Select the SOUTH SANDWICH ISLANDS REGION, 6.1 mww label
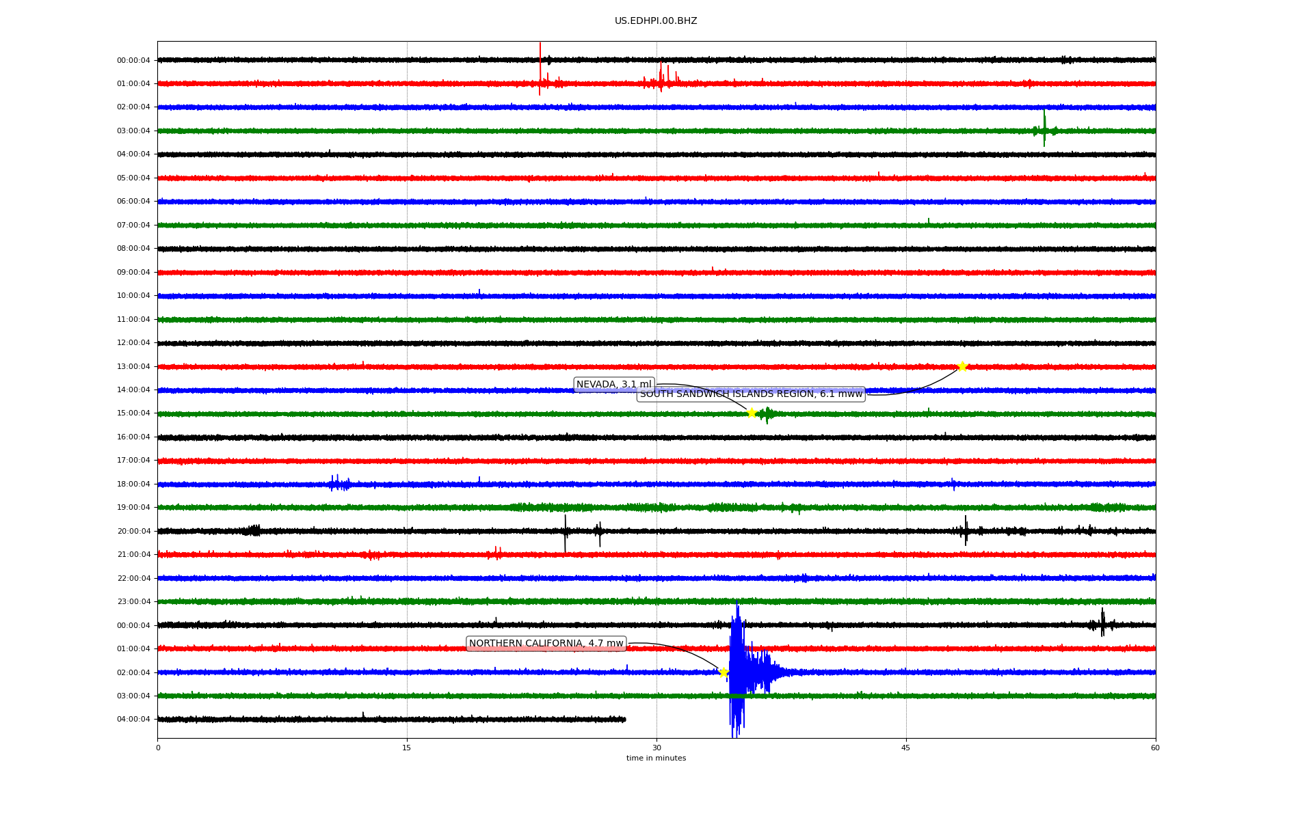 (x=751, y=394)
